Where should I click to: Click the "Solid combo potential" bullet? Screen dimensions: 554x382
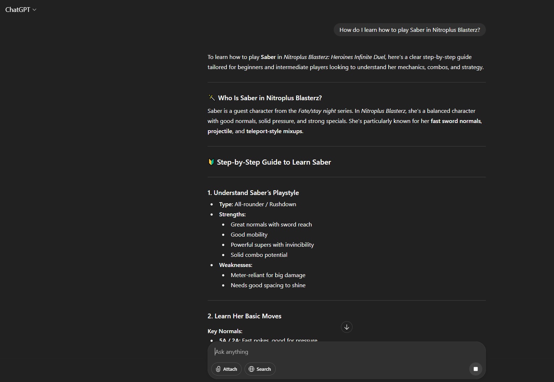tap(259, 255)
